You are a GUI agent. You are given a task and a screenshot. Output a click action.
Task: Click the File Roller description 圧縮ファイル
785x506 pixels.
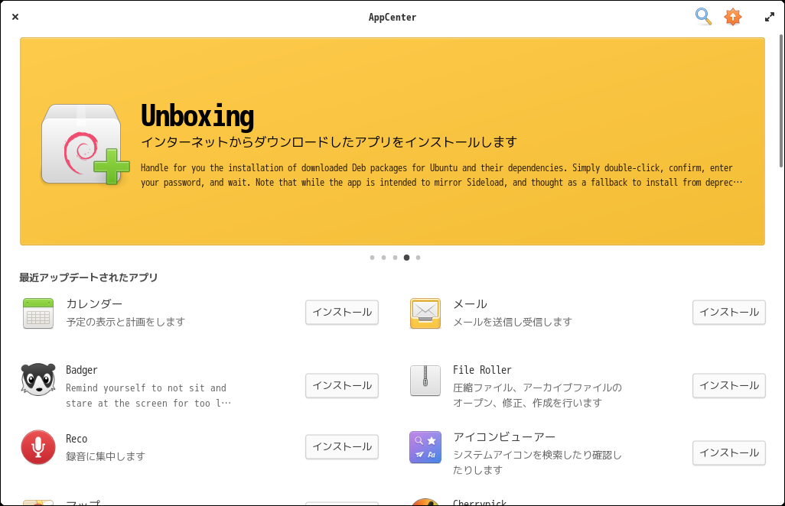tap(537, 395)
